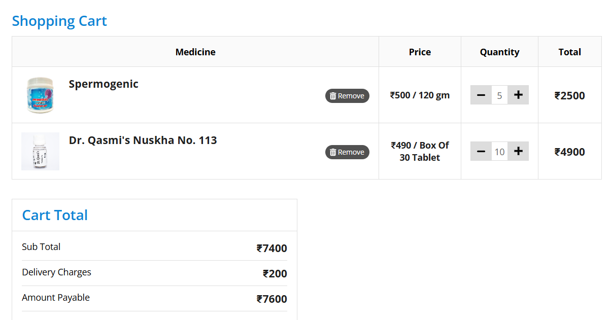Decrease Spermogenic quantity with minus icon

[481, 95]
